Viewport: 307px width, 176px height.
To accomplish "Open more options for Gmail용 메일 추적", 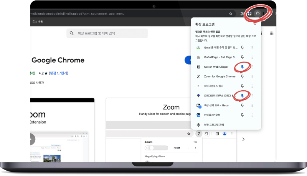I will [252, 47].
